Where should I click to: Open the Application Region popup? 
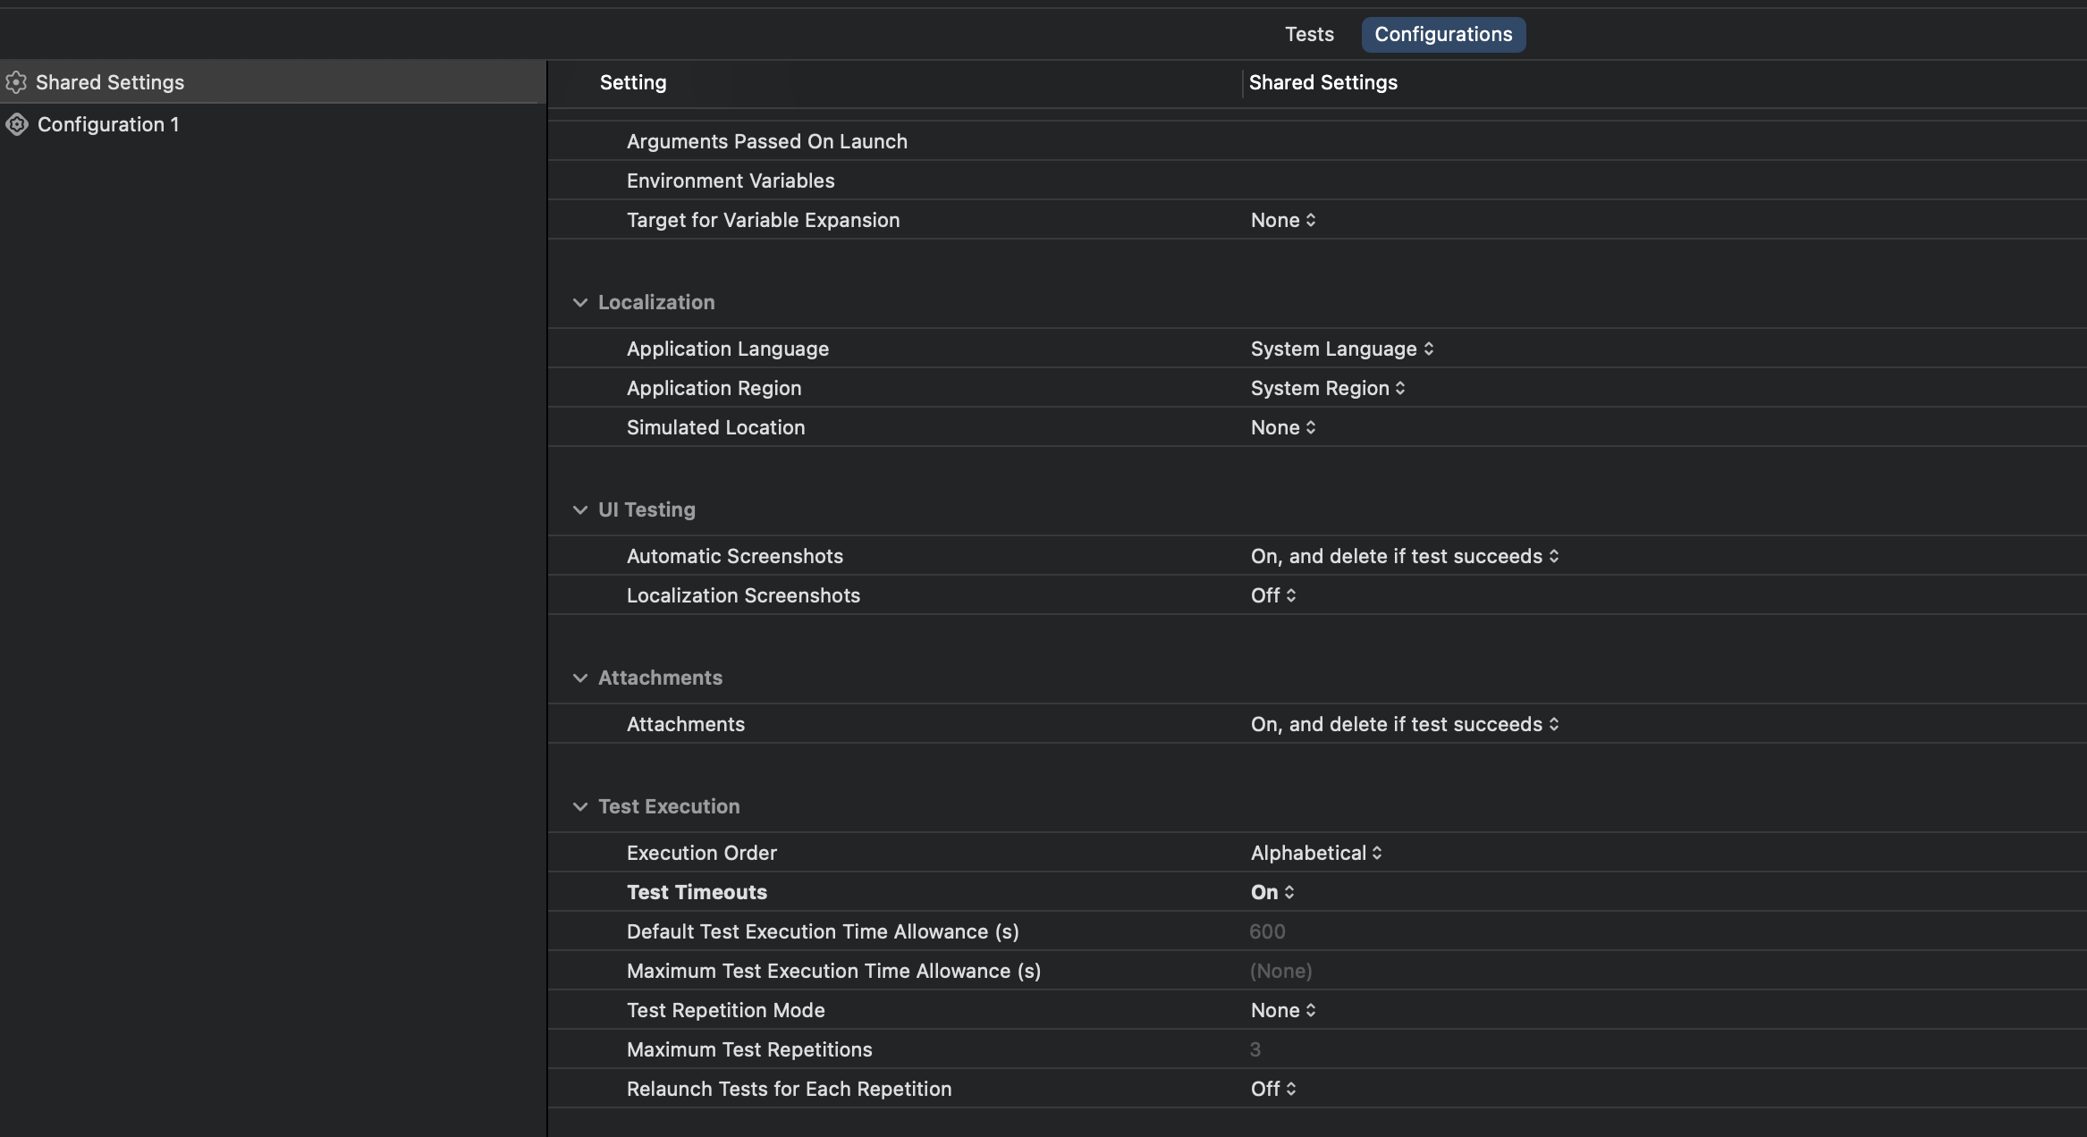coord(1327,388)
